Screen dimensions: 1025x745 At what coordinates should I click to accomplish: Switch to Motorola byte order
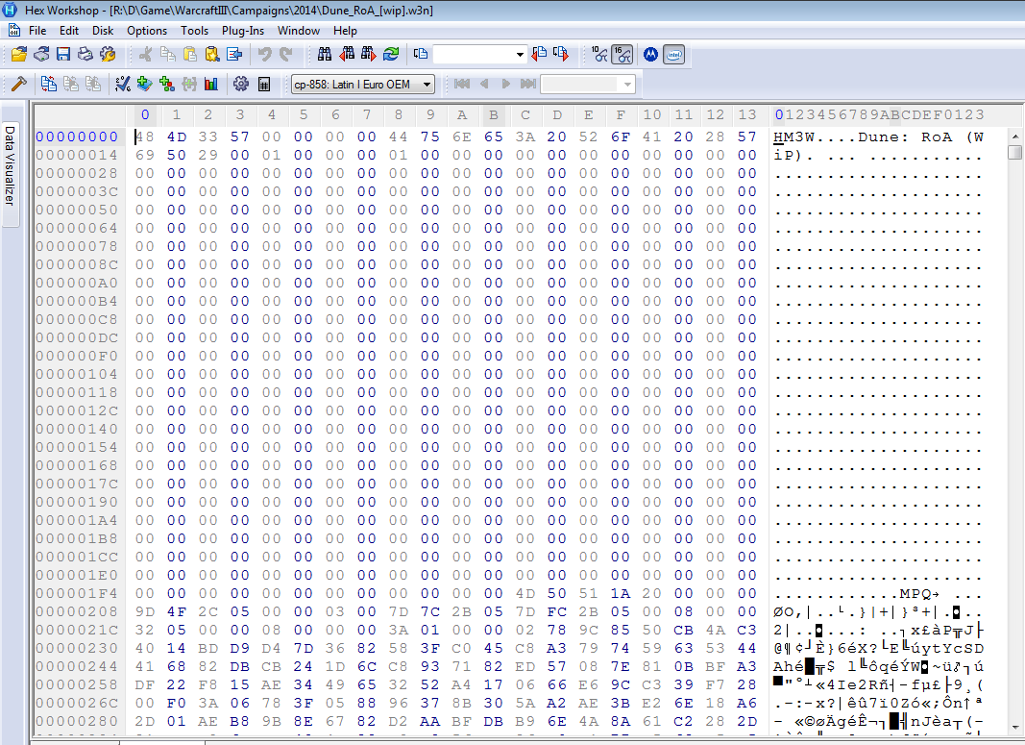650,54
